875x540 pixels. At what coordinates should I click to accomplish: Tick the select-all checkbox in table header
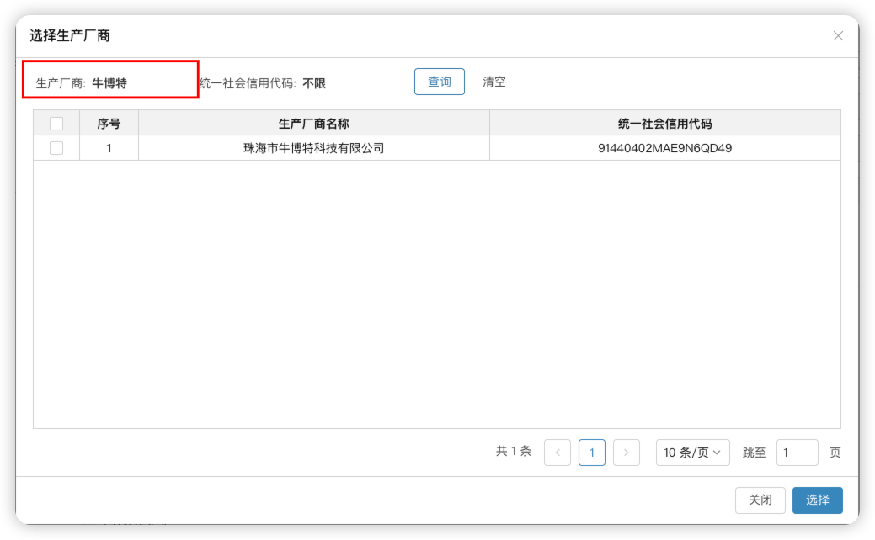pyautogui.click(x=56, y=124)
